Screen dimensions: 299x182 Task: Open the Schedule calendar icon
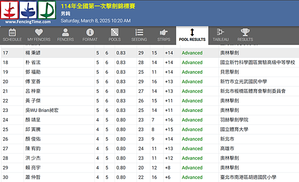[12, 32]
